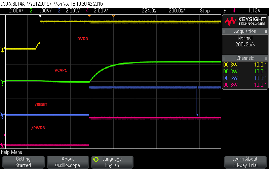The height and width of the screenshot is (169, 269).
Task: Select the channel 3 ground marker
Action: [x=2, y=115]
